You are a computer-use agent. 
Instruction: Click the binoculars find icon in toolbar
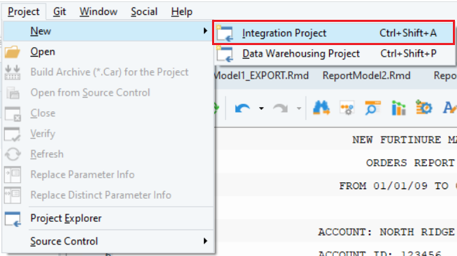point(322,108)
